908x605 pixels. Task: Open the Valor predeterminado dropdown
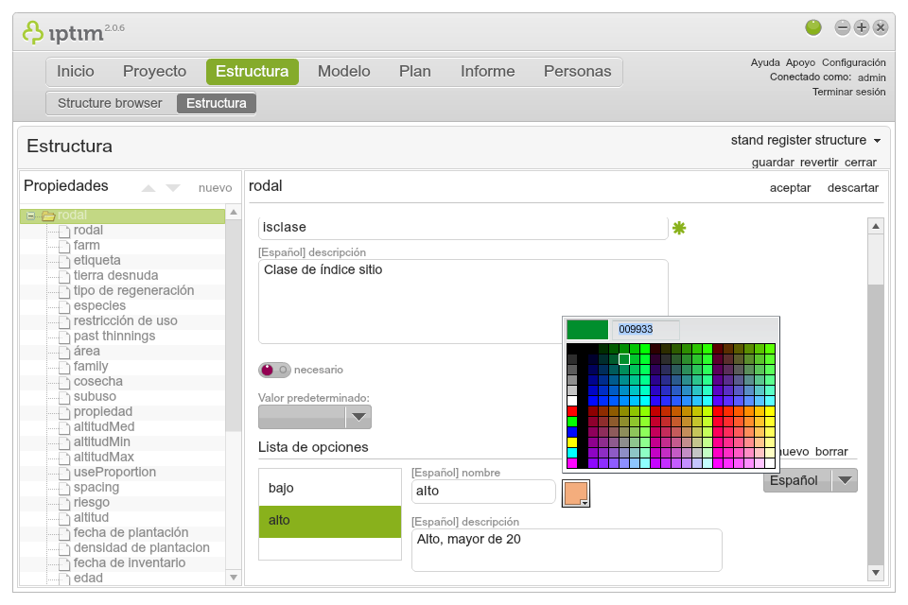pyautogui.click(x=314, y=417)
